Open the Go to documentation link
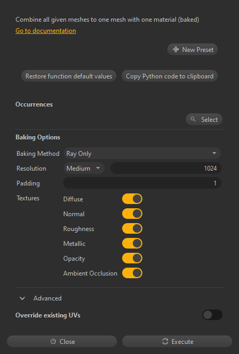The height and width of the screenshot is (354, 239). pos(46,31)
